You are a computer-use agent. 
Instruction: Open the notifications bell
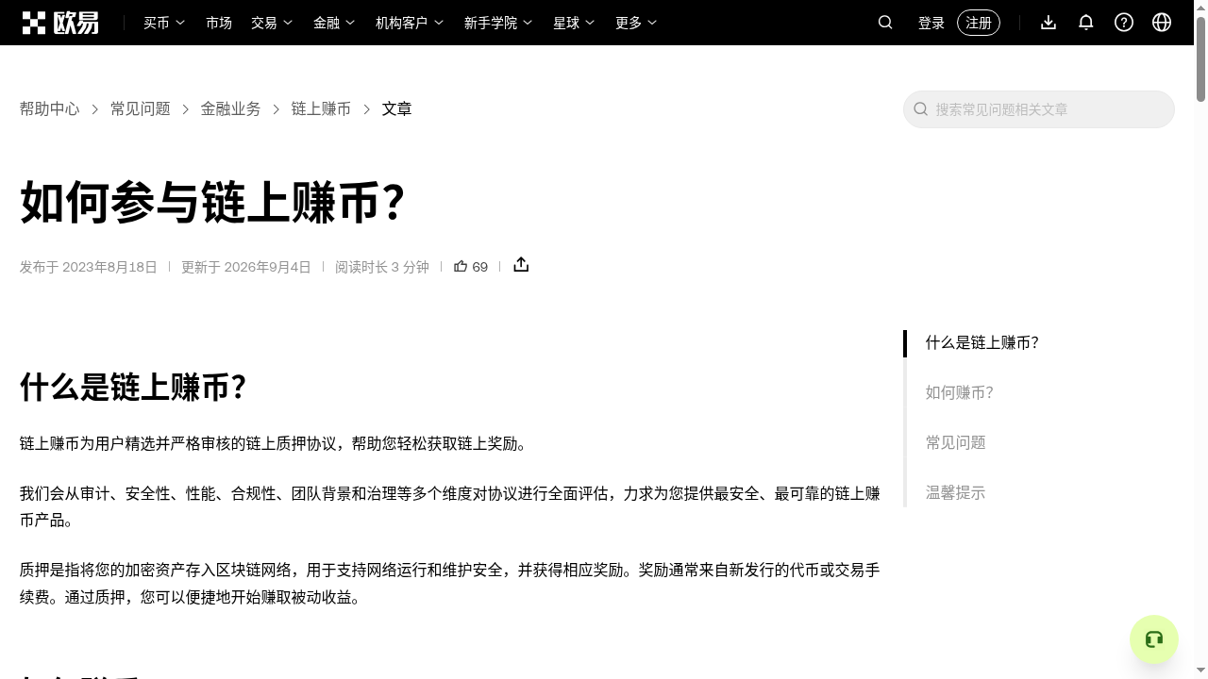click(x=1086, y=23)
